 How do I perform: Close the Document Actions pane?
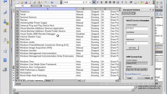[x=153, y=10]
